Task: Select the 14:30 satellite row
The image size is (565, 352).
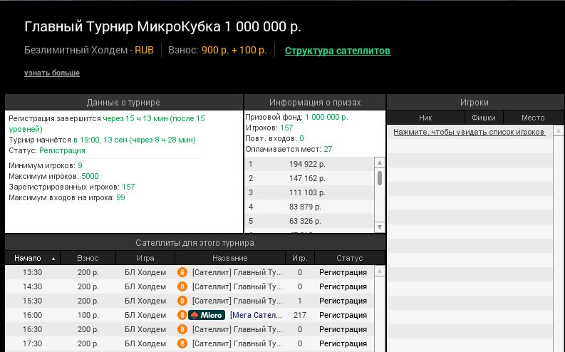Action: tap(192, 286)
